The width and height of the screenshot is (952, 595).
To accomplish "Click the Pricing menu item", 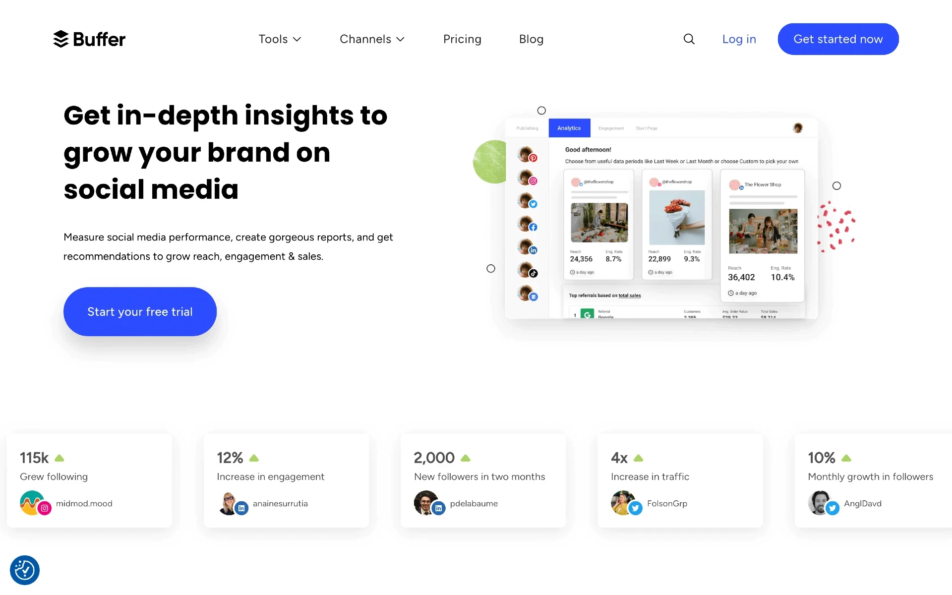I will 463,39.
